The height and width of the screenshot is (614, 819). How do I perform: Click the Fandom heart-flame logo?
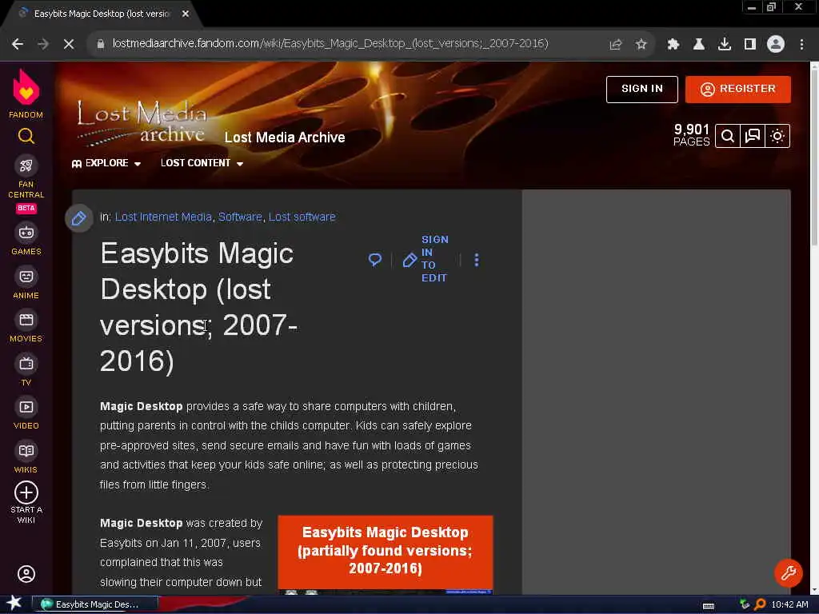26,88
